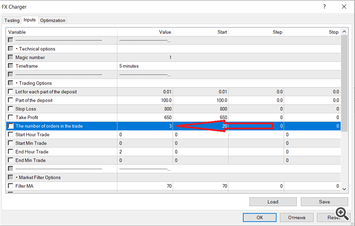Toggle the Stop Loss optimization checkbox

[x=10, y=109]
